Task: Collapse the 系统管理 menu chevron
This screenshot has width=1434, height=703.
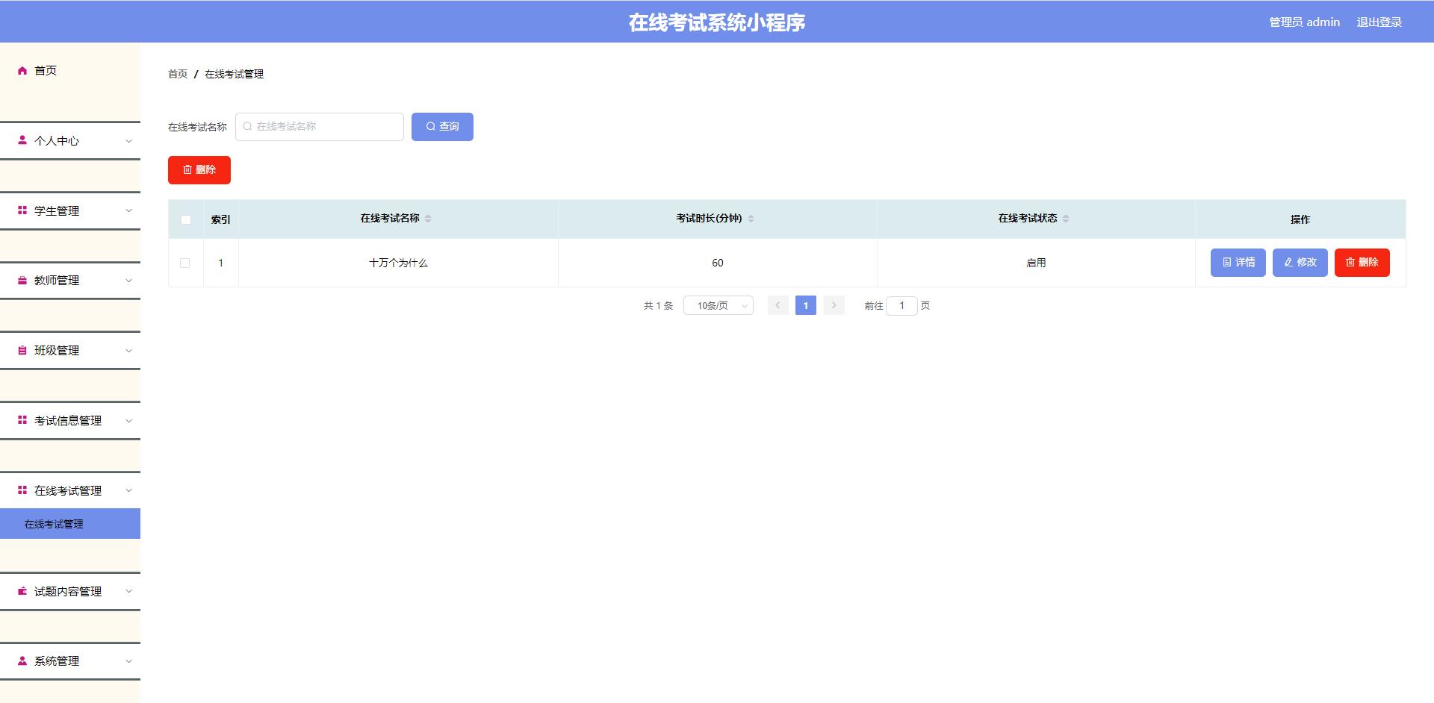Action: pyautogui.click(x=128, y=660)
